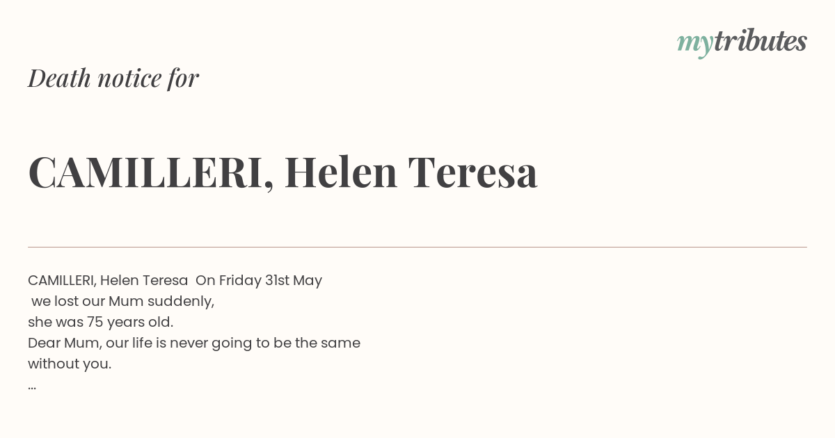Click the "she was 75 years old." line

coord(101,323)
